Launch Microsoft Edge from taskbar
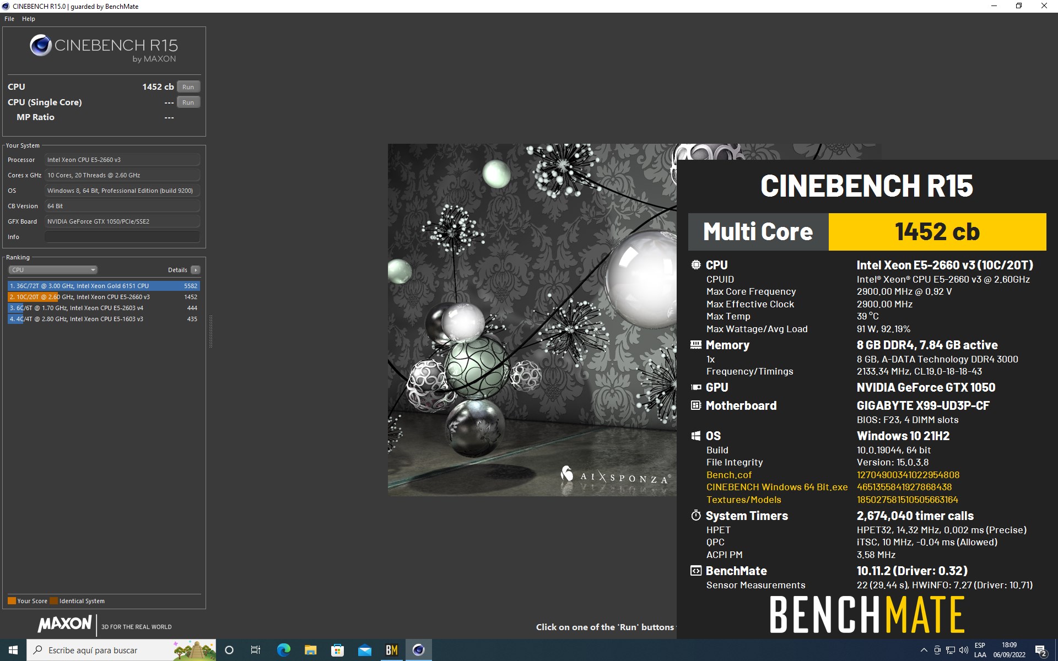This screenshot has height=661, width=1058. pos(283,650)
